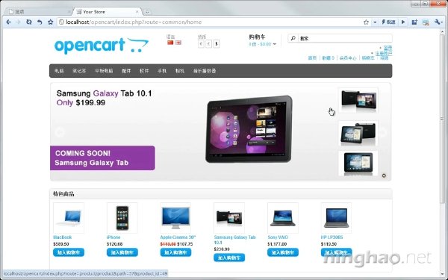Reload the page with the refresh icon
Viewport: 448px width, 280px height.
point(29,22)
